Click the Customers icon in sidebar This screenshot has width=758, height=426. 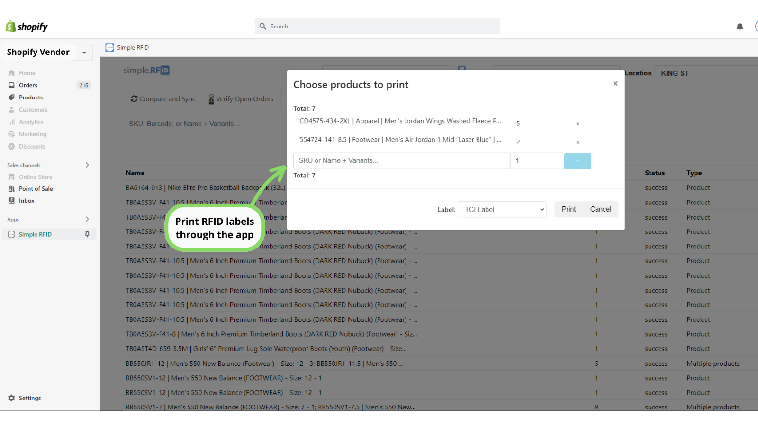[11, 110]
